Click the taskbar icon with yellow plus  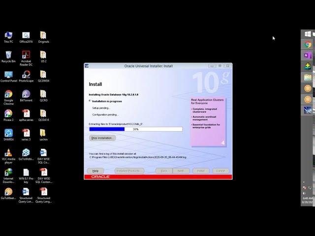308,66
